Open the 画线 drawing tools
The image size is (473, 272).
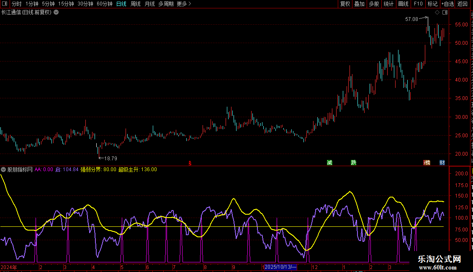point(404,4)
